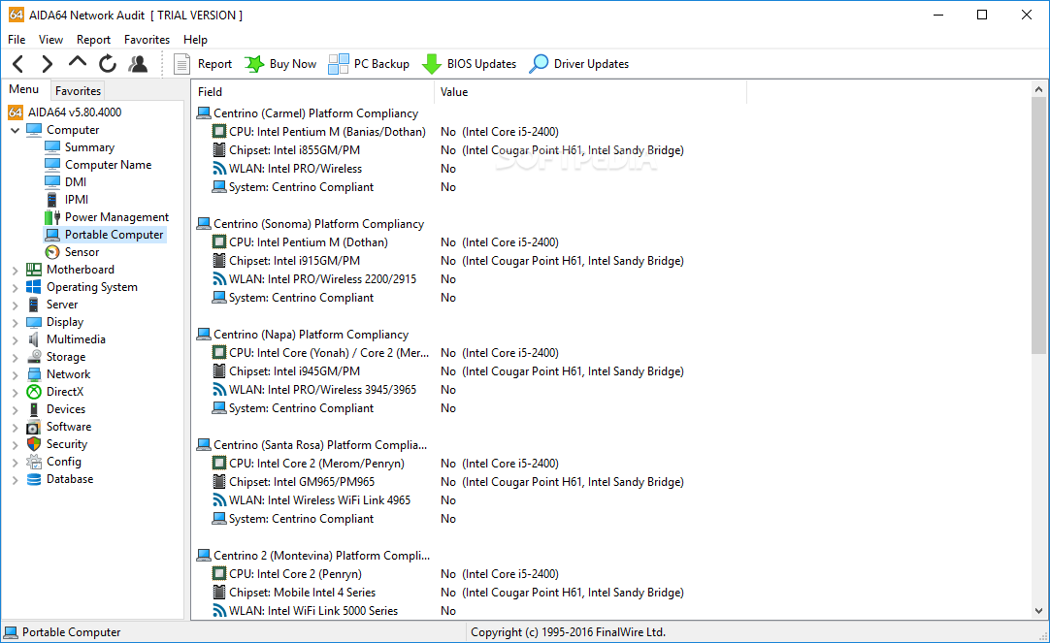Viewport: 1050px width, 643px height.
Task: Click the Forward navigation arrow
Action: click(x=47, y=64)
